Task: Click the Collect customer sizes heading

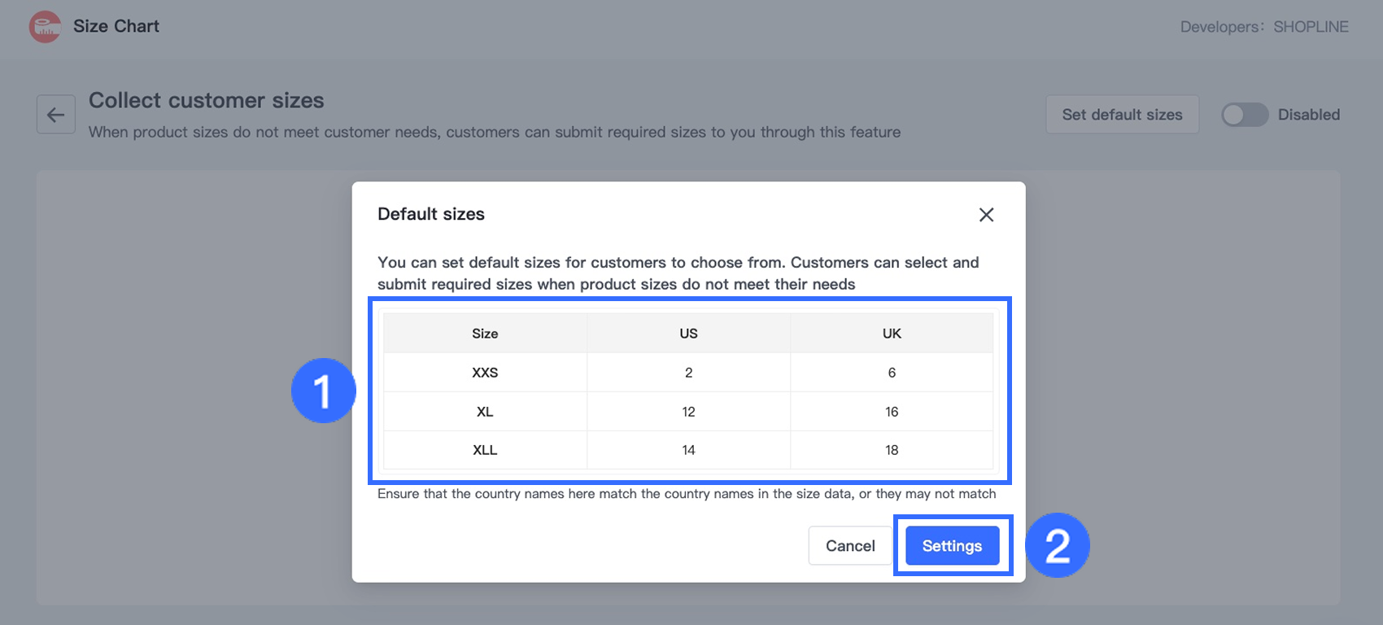Action: tap(207, 100)
